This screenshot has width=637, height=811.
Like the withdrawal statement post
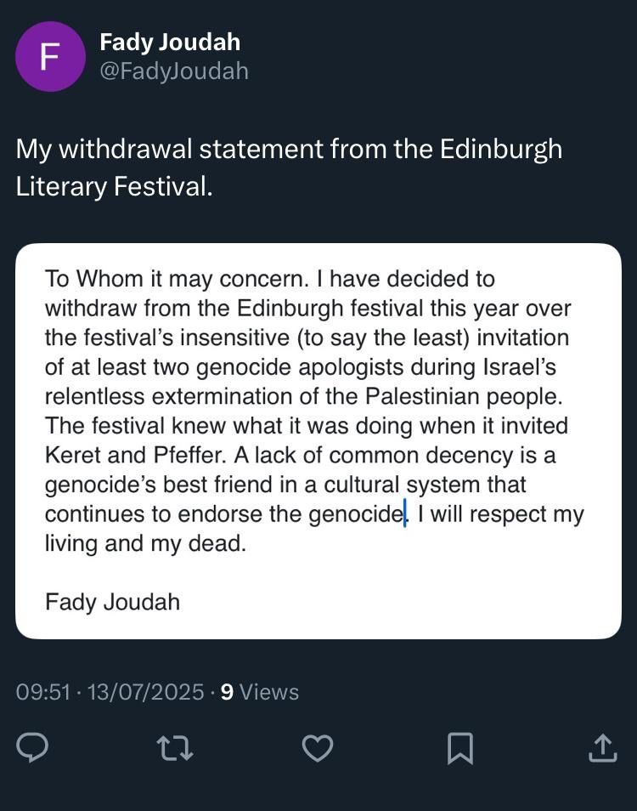click(317, 749)
